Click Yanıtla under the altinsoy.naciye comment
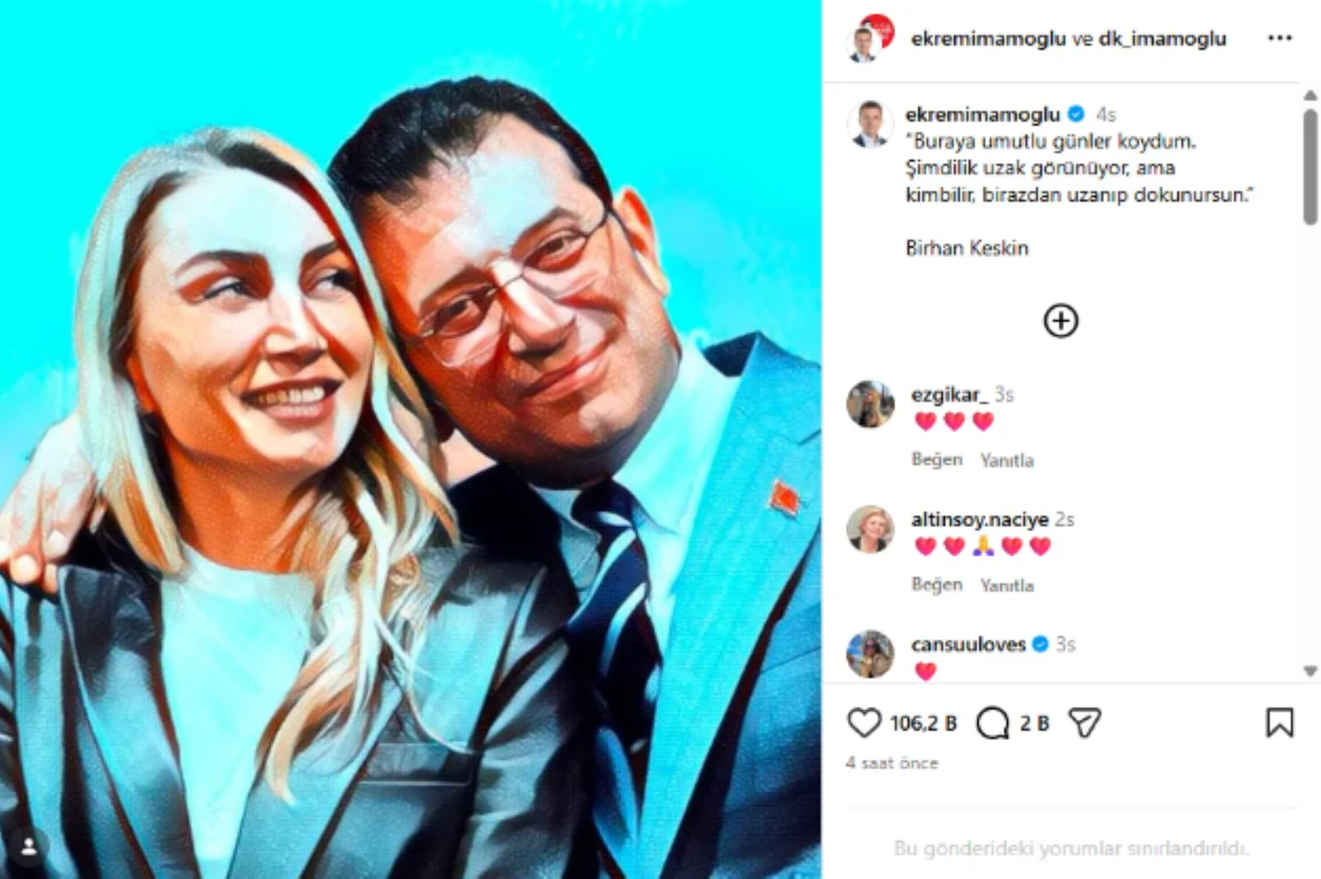 coord(1007,585)
